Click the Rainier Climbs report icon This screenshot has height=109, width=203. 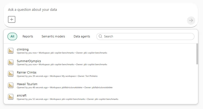(x=11, y=74)
